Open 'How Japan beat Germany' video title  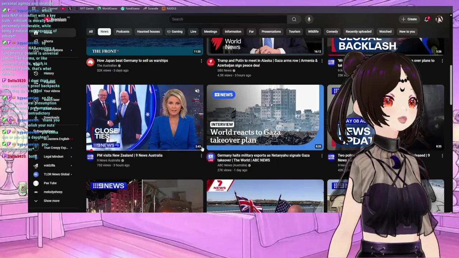pyautogui.click(x=132, y=61)
